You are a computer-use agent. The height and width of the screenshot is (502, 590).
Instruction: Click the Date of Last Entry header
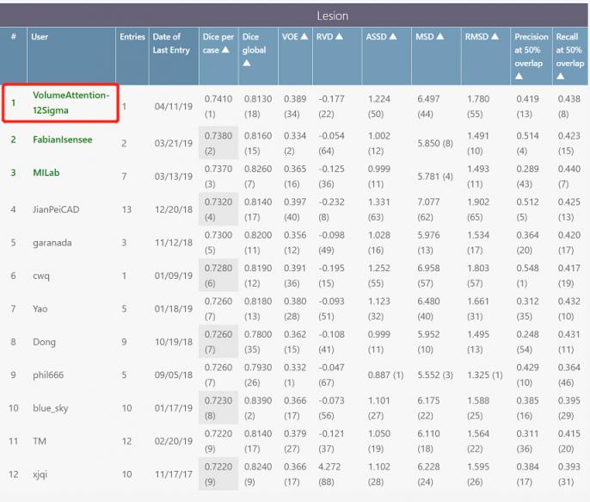coord(171,43)
